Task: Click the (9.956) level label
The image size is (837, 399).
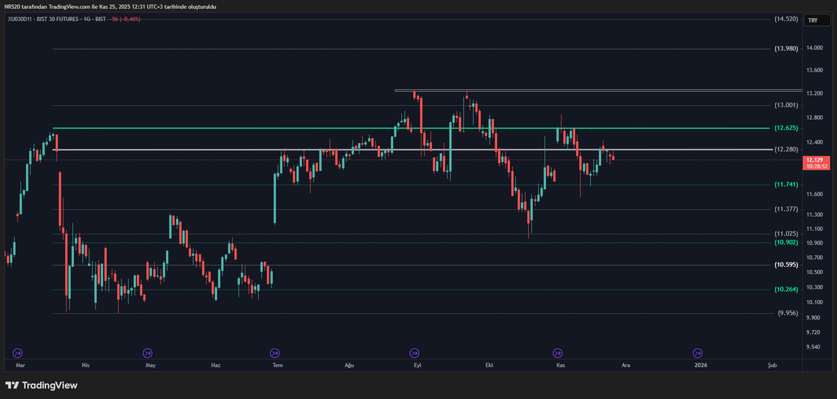Action: 788,313
